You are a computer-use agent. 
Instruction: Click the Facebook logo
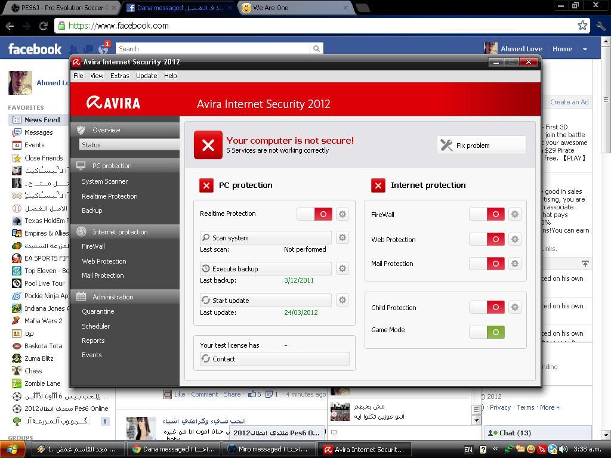tap(35, 49)
